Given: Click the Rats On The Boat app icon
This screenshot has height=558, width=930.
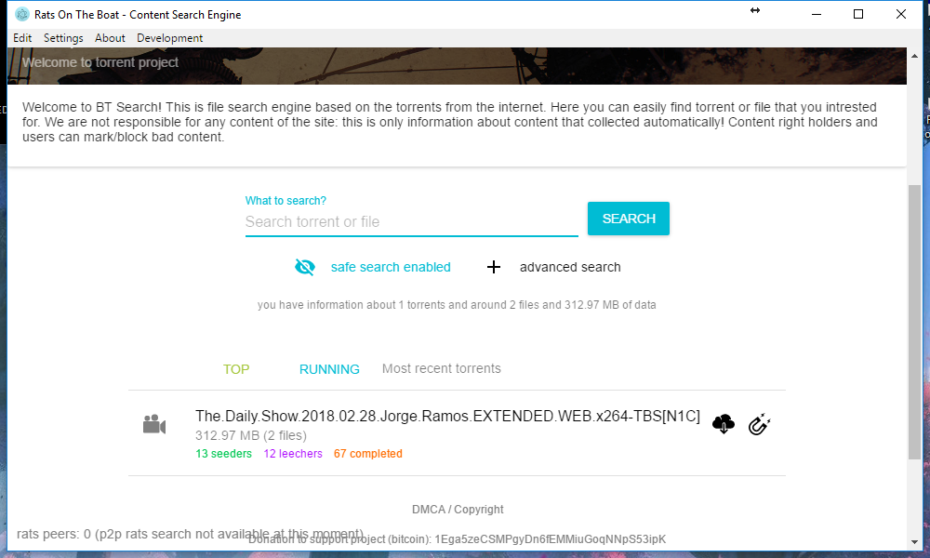Looking at the screenshot, I should click(x=22, y=14).
